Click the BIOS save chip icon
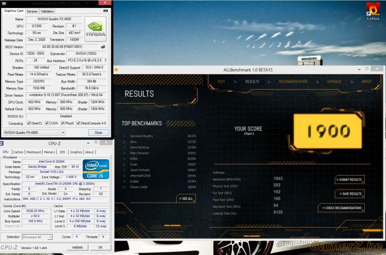The image size is (386, 255). tap(103, 47)
